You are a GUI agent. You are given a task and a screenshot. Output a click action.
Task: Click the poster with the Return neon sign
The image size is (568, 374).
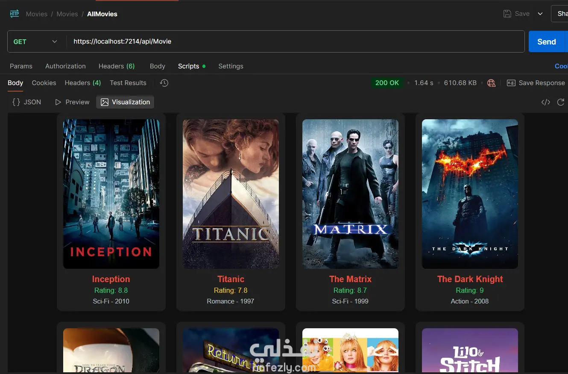point(231,350)
